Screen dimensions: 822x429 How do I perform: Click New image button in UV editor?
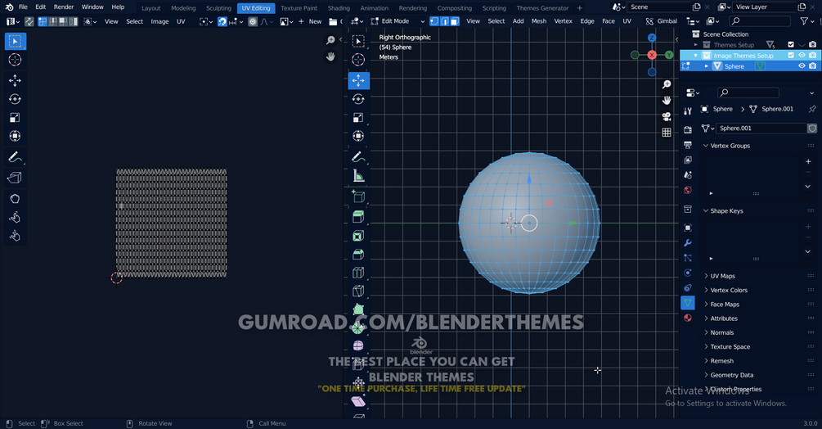[310, 21]
